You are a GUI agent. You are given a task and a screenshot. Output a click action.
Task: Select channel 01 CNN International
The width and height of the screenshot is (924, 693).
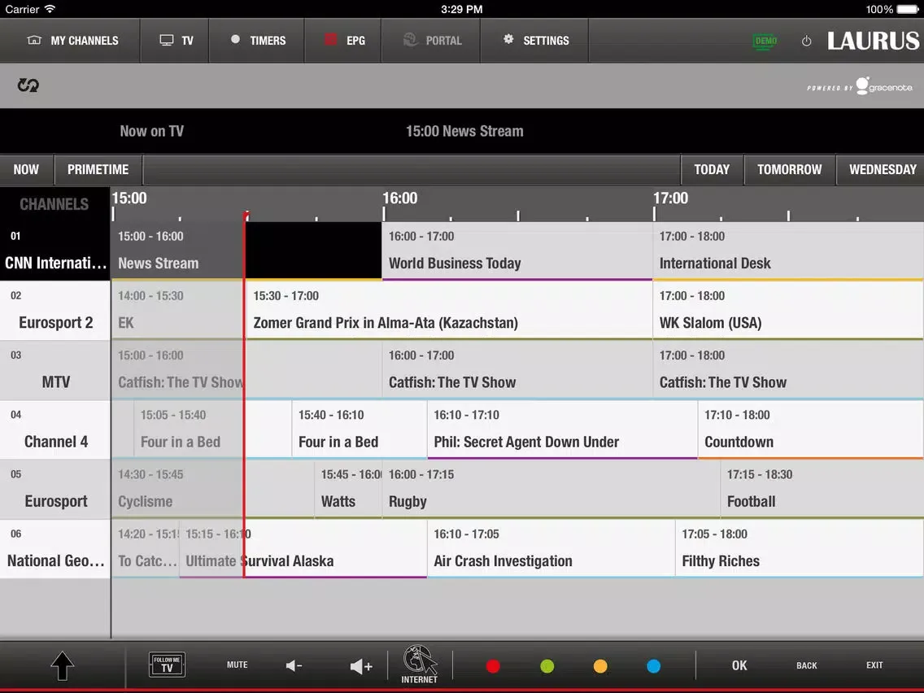coord(55,251)
